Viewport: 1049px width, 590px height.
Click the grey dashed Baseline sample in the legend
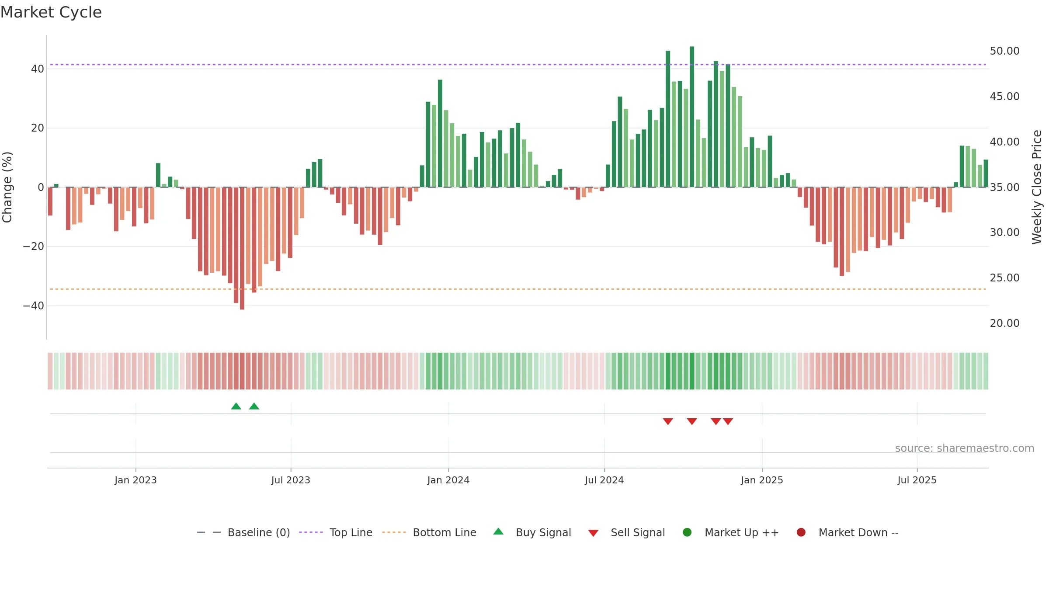[209, 532]
